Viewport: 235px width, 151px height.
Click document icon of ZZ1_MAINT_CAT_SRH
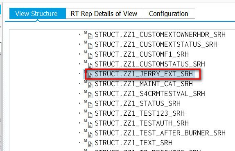coord(90,85)
